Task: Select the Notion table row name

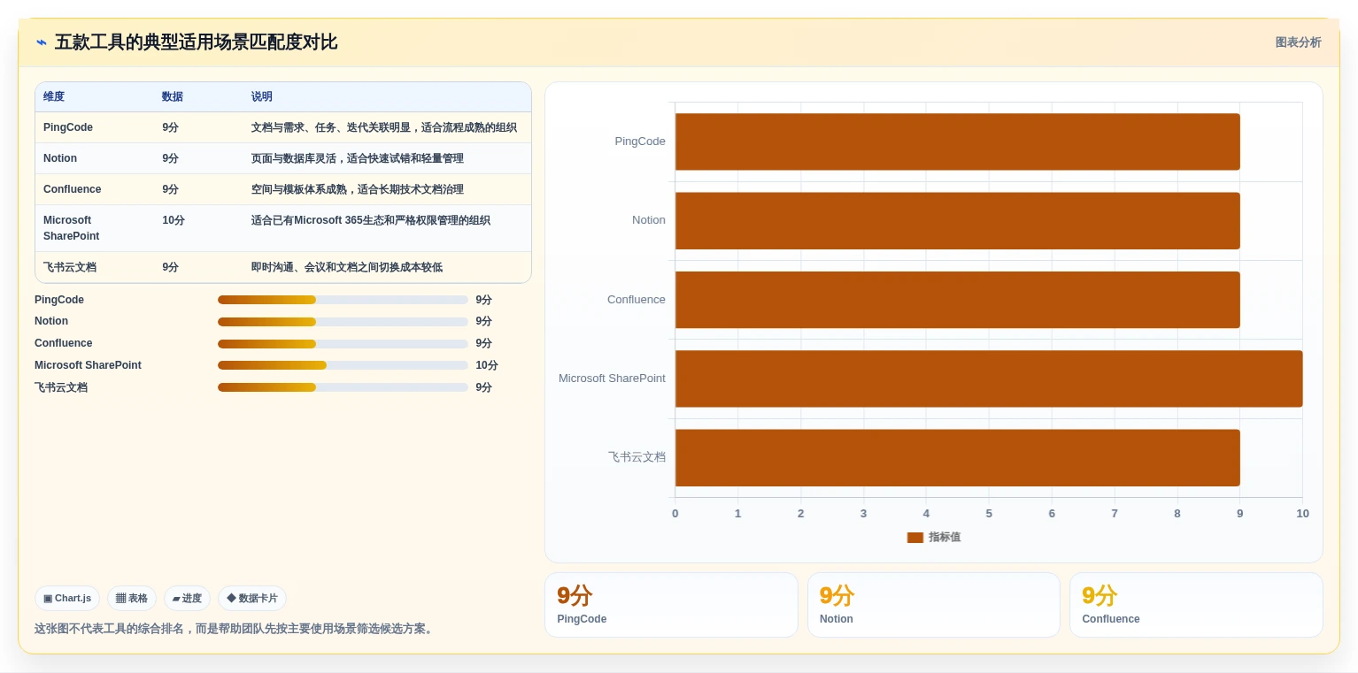Action: pyautogui.click(x=60, y=158)
